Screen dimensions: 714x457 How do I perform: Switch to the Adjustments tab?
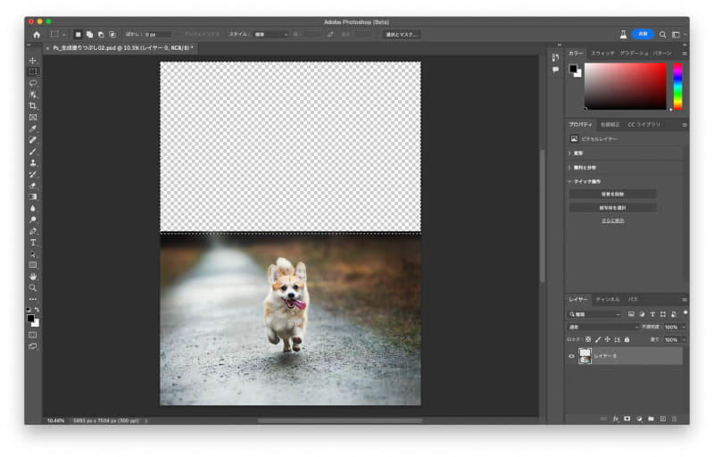point(610,125)
